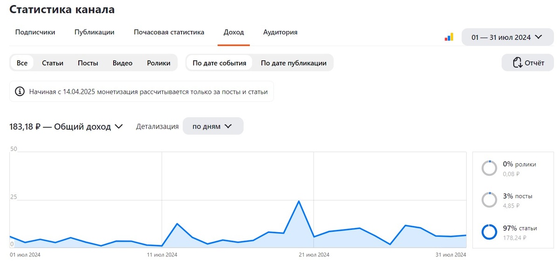559x267 pixels.
Task: Choose the По дате публикации option
Action: pos(293,63)
